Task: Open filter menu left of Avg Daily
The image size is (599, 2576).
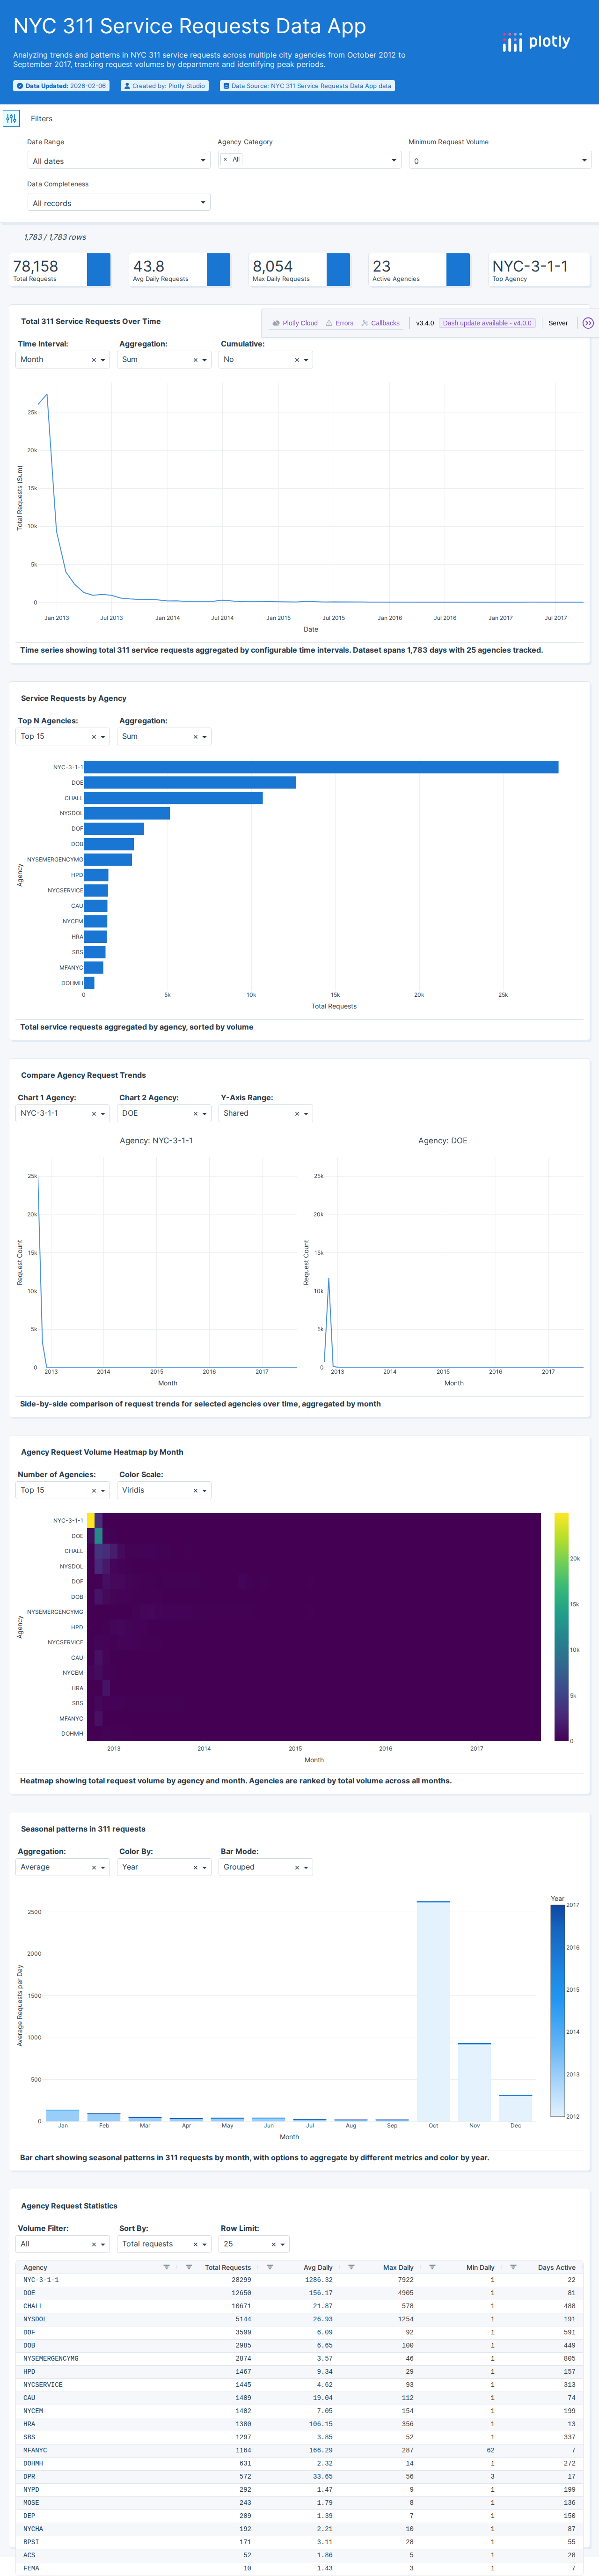Action: (x=270, y=2267)
